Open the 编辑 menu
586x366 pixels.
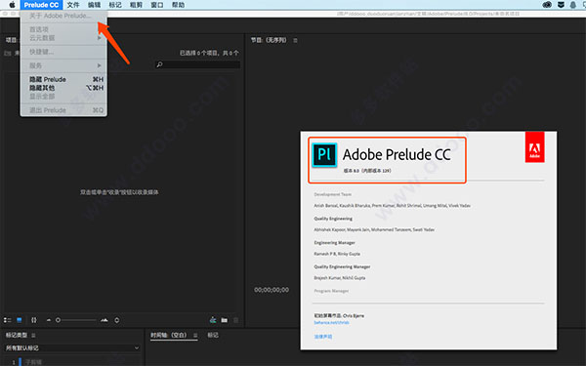tap(94, 5)
